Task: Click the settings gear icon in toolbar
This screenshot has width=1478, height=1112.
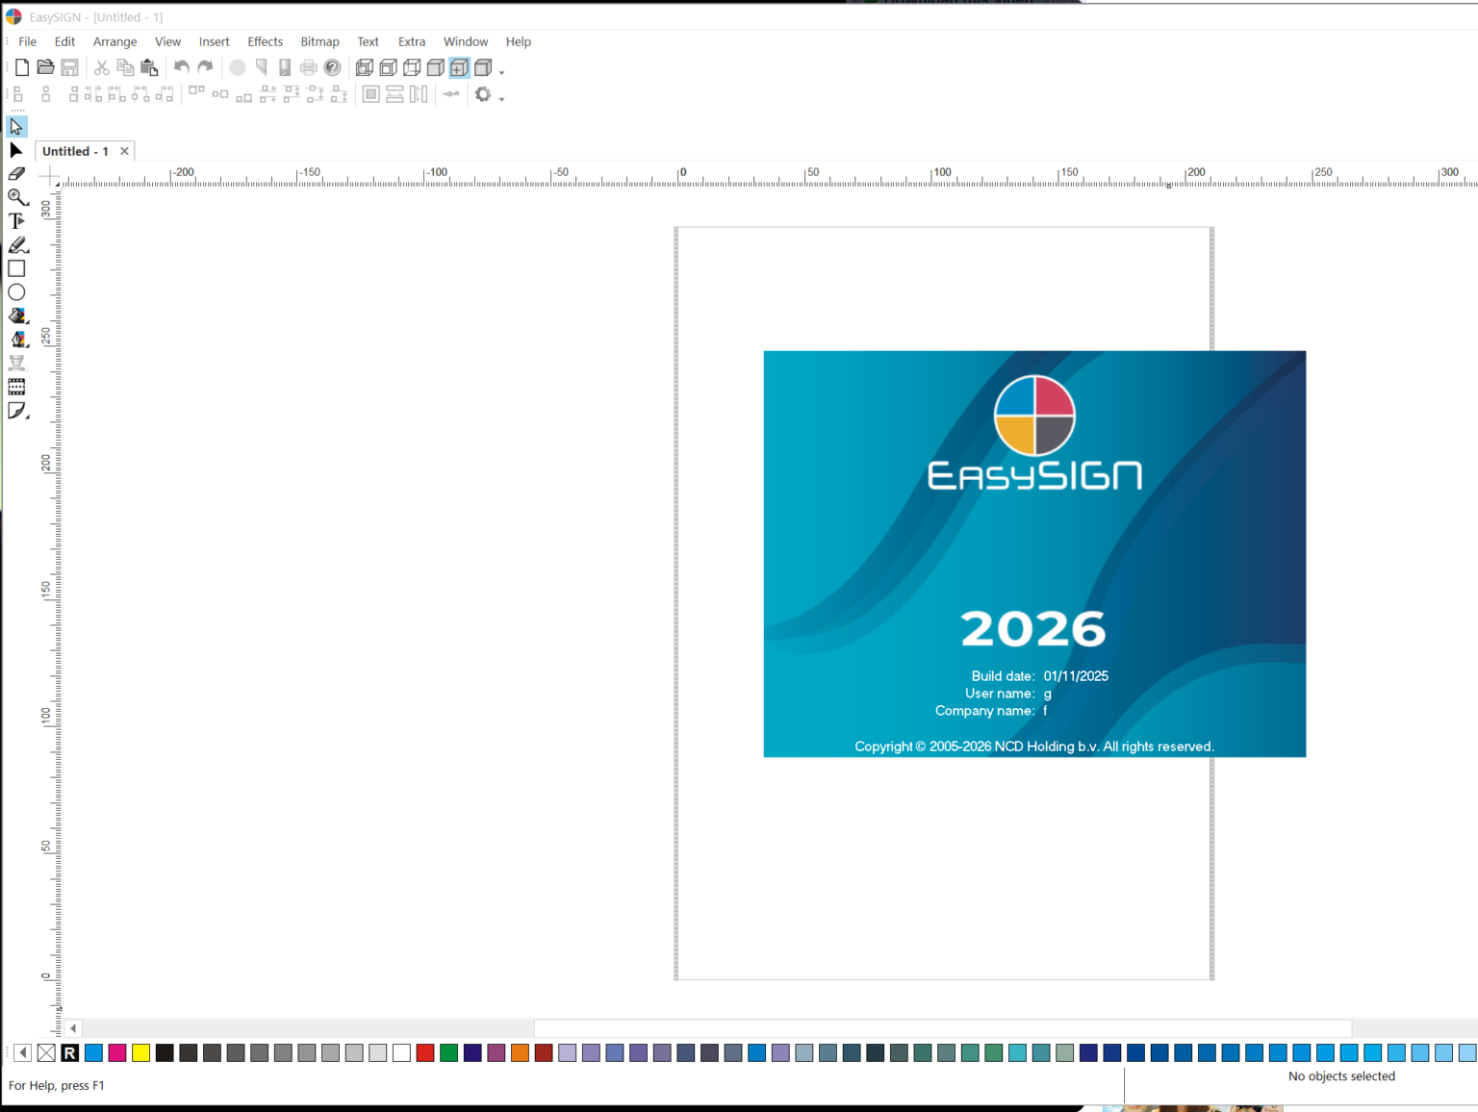Action: pyautogui.click(x=483, y=94)
